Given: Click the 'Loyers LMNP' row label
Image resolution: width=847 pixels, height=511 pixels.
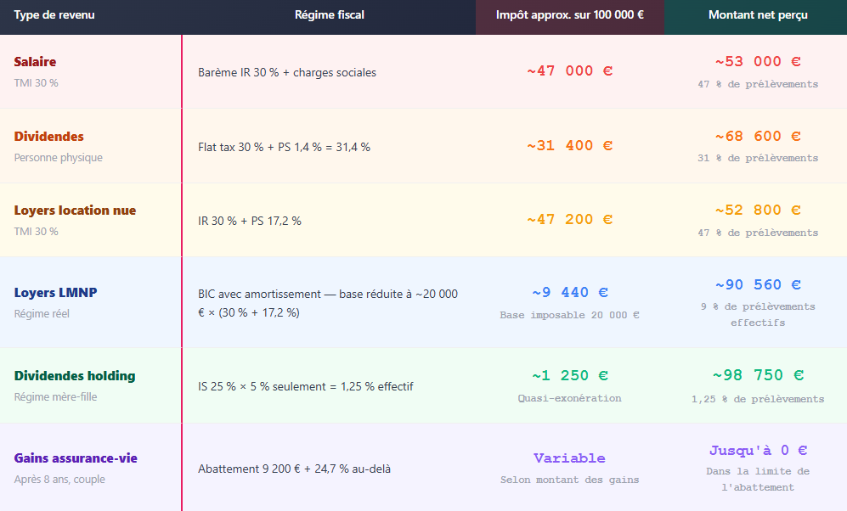Looking at the screenshot, I should coord(55,293).
